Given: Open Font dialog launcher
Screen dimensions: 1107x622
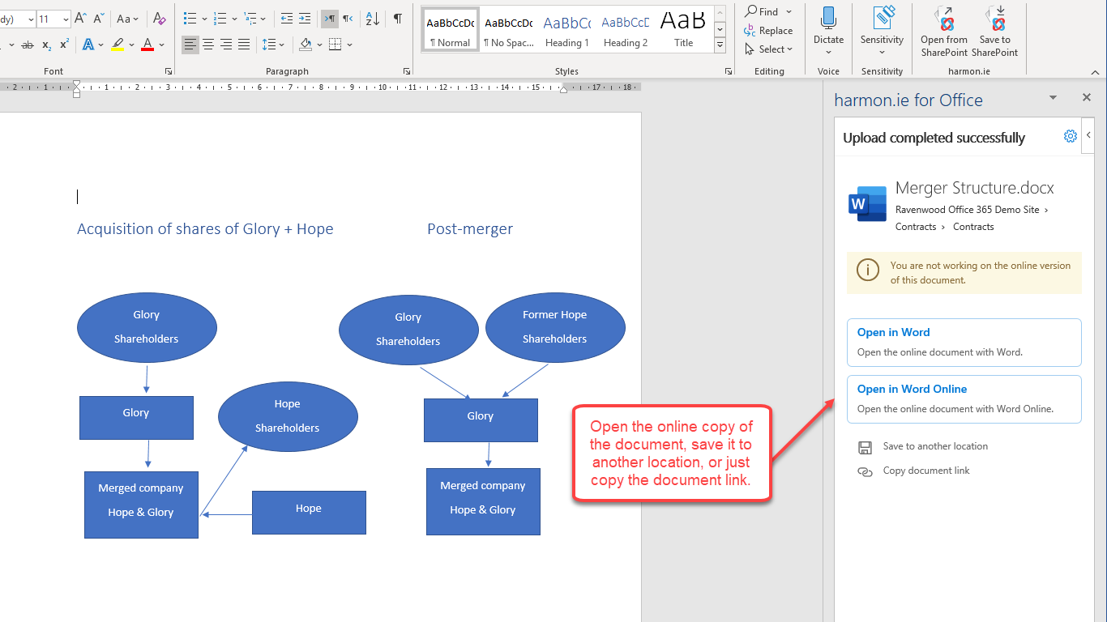Looking at the screenshot, I should [x=169, y=71].
